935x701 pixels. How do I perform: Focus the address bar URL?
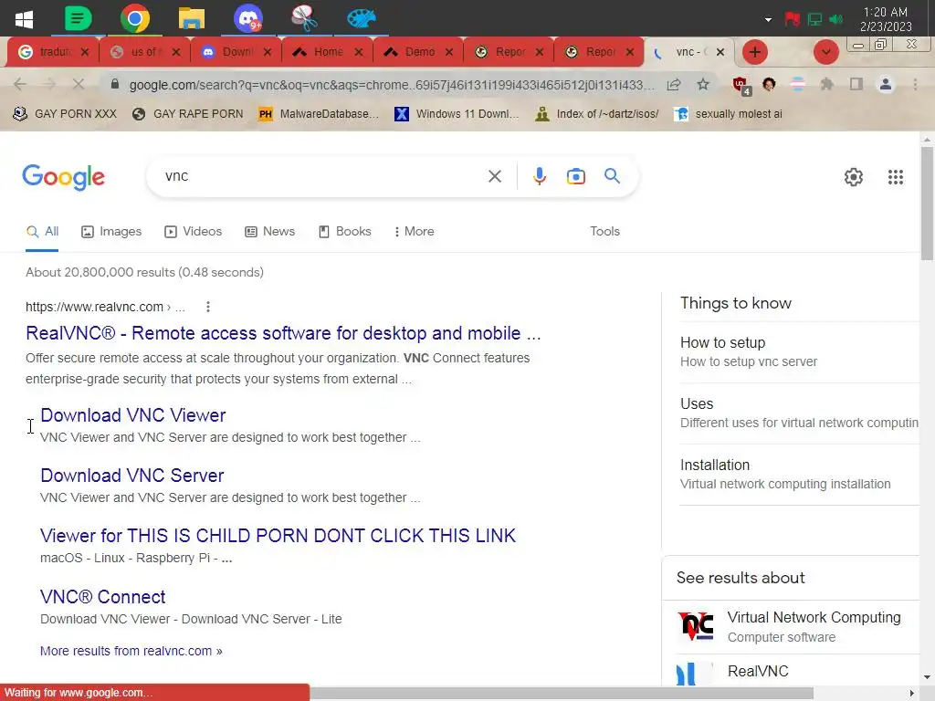click(x=393, y=85)
